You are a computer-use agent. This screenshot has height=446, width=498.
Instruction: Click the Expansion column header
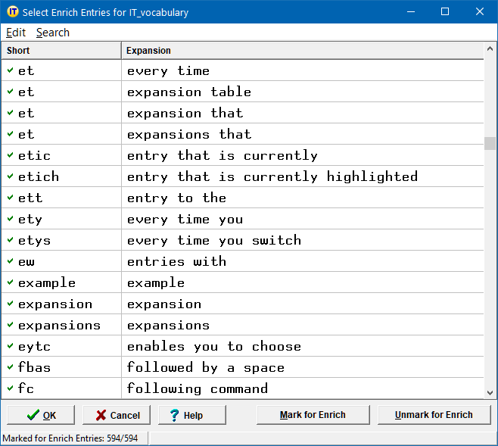(x=301, y=51)
